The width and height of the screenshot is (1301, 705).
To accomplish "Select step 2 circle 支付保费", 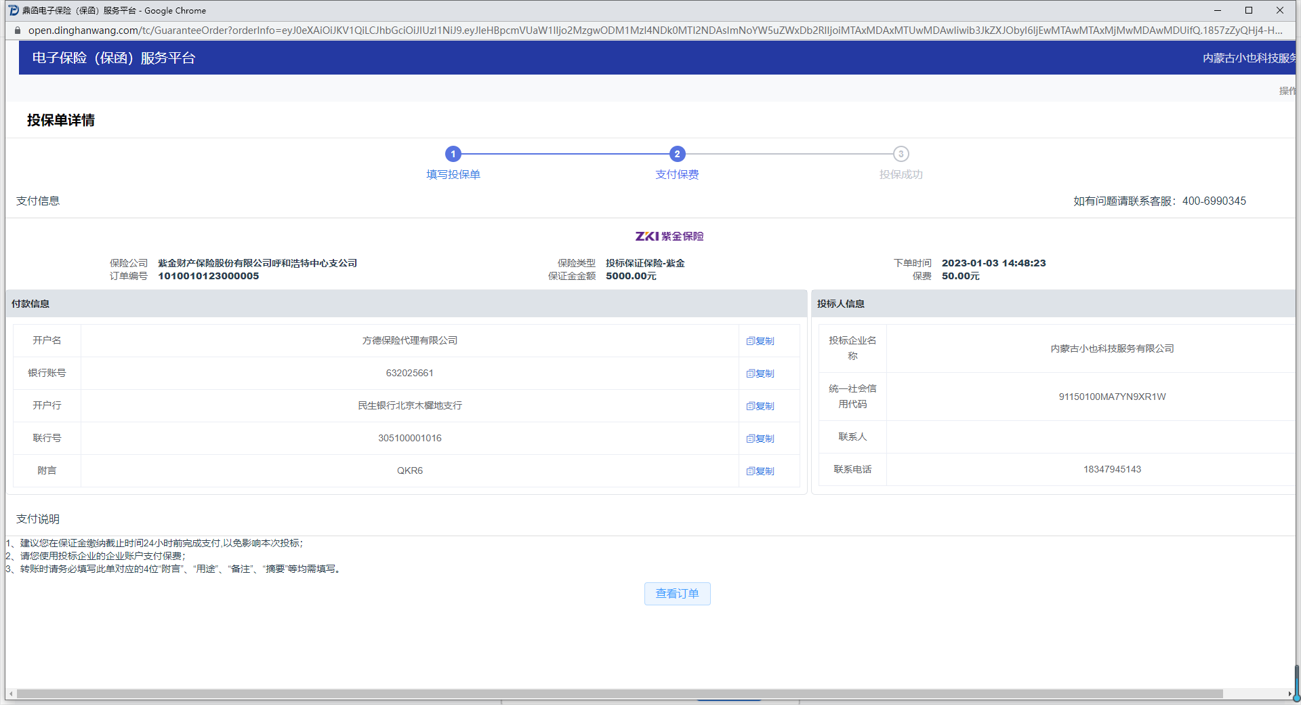I will click(677, 154).
